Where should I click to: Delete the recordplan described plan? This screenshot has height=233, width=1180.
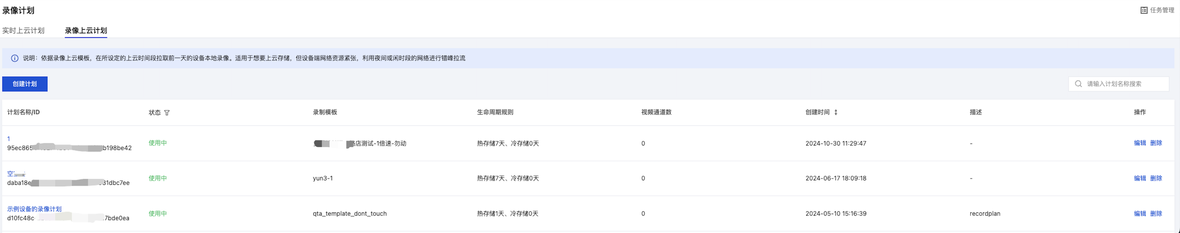(1156, 213)
